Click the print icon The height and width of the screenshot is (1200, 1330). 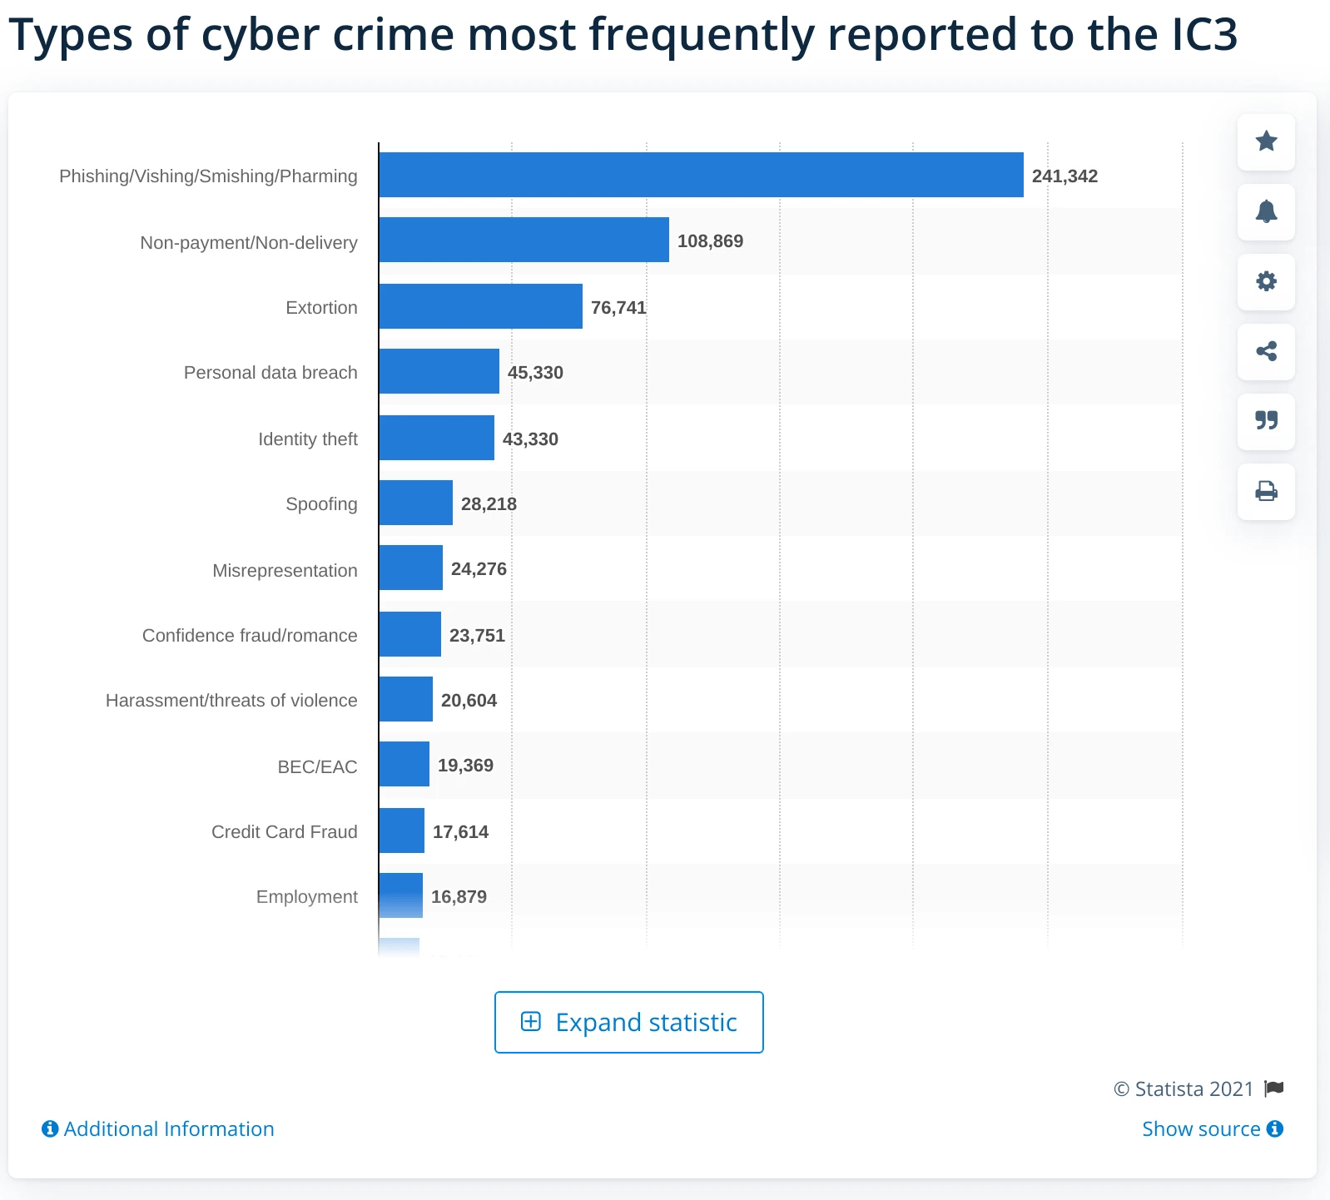[x=1266, y=491]
